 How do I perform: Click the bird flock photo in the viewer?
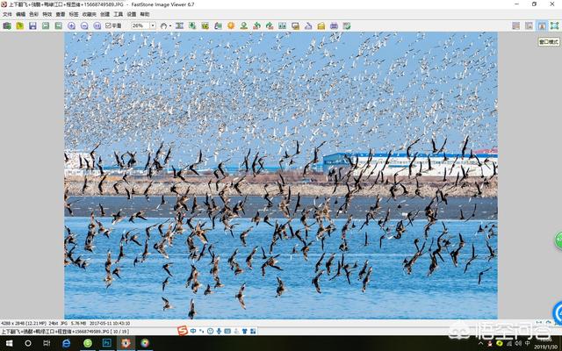(281, 175)
